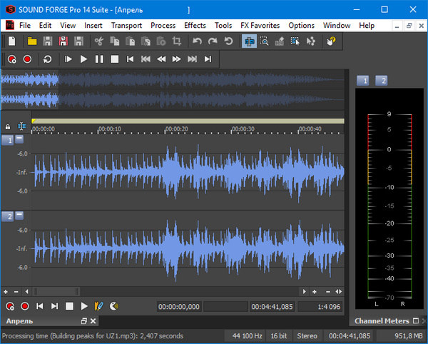Image resolution: width=428 pixels, height=344 pixels.
Task: Collapse channel 2 track with minus button
Action: point(19,216)
